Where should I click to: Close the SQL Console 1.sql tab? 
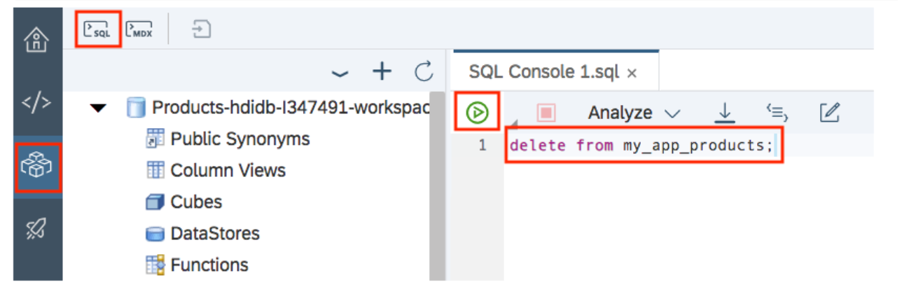(632, 73)
